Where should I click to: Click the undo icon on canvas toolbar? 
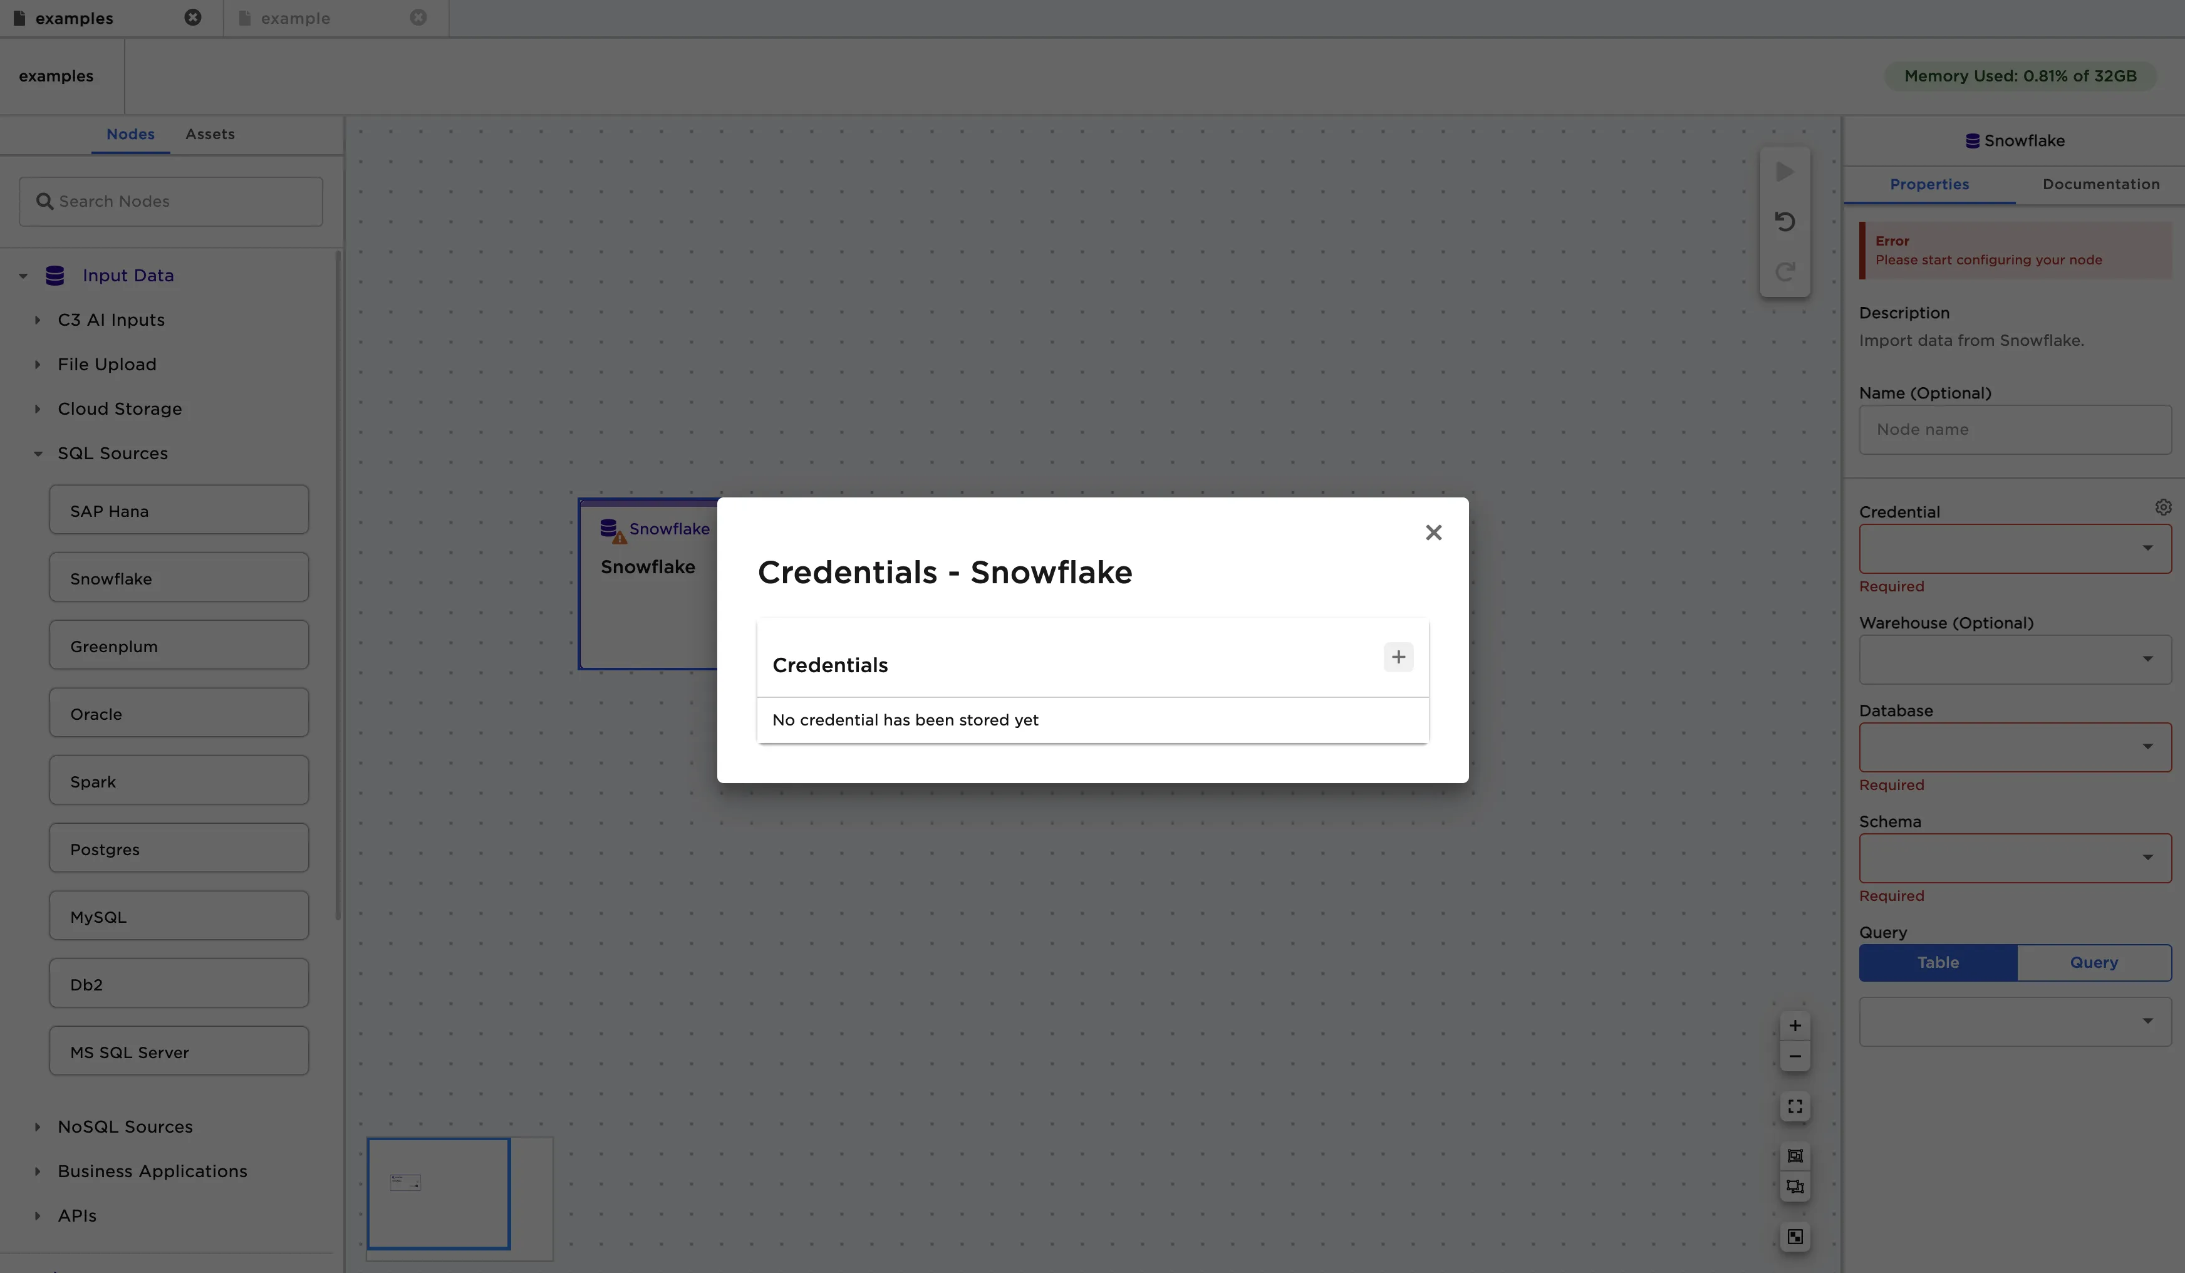pyautogui.click(x=1785, y=221)
